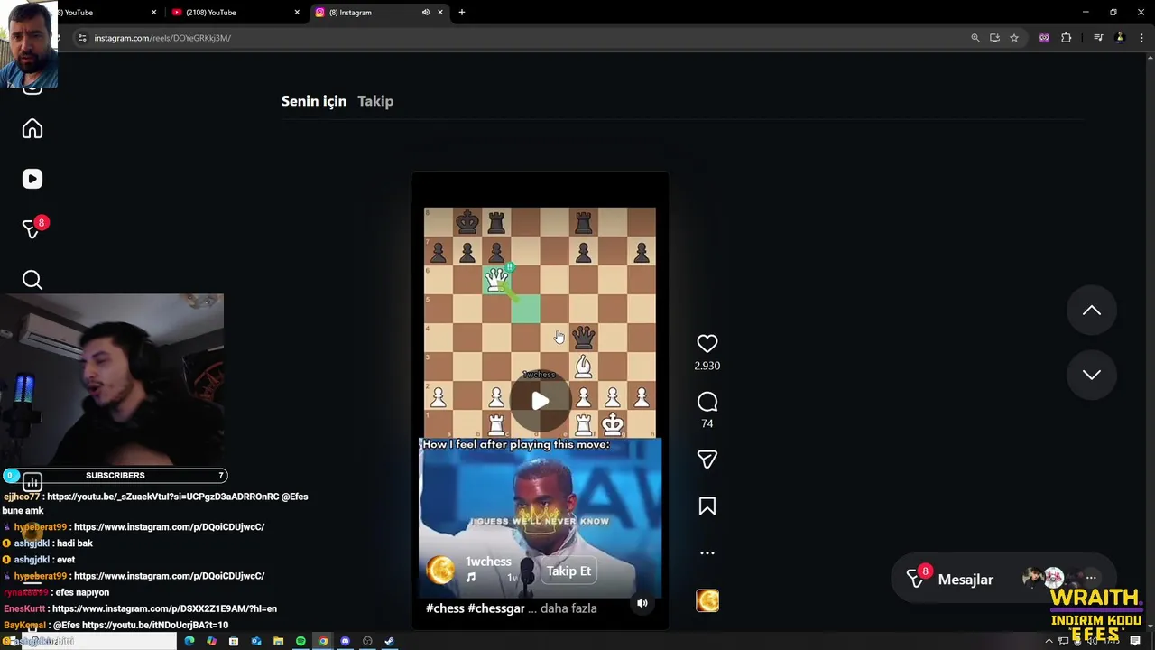Open zoom control in address bar
This screenshot has width=1155, height=650.
[975, 38]
